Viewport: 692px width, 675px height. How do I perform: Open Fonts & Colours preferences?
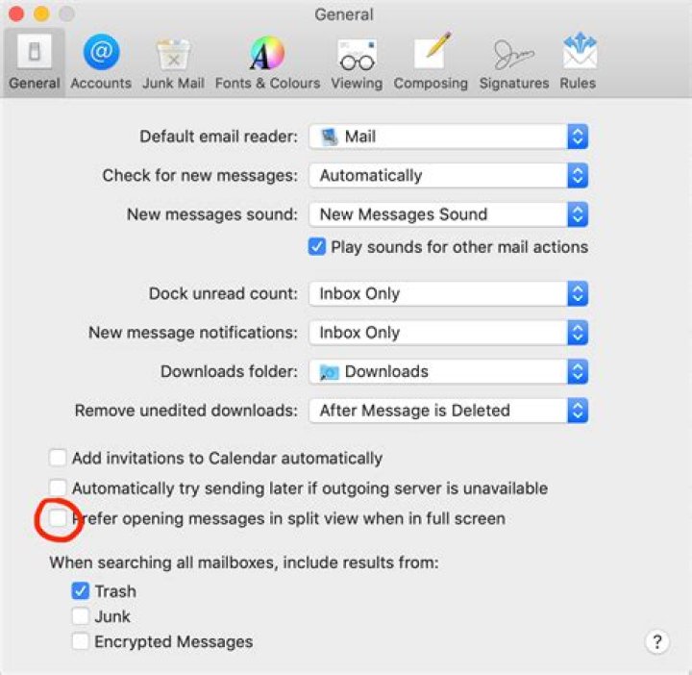[x=267, y=62]
